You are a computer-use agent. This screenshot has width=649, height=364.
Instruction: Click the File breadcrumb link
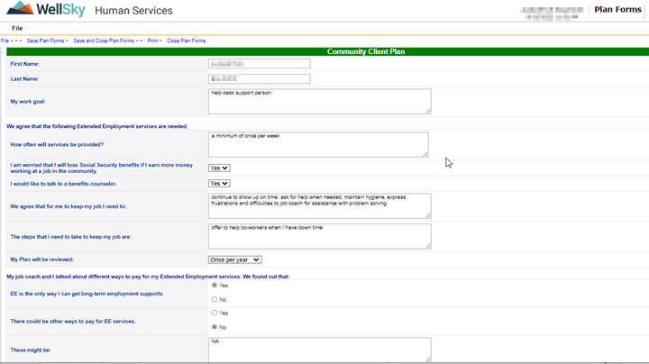point(6,41)
